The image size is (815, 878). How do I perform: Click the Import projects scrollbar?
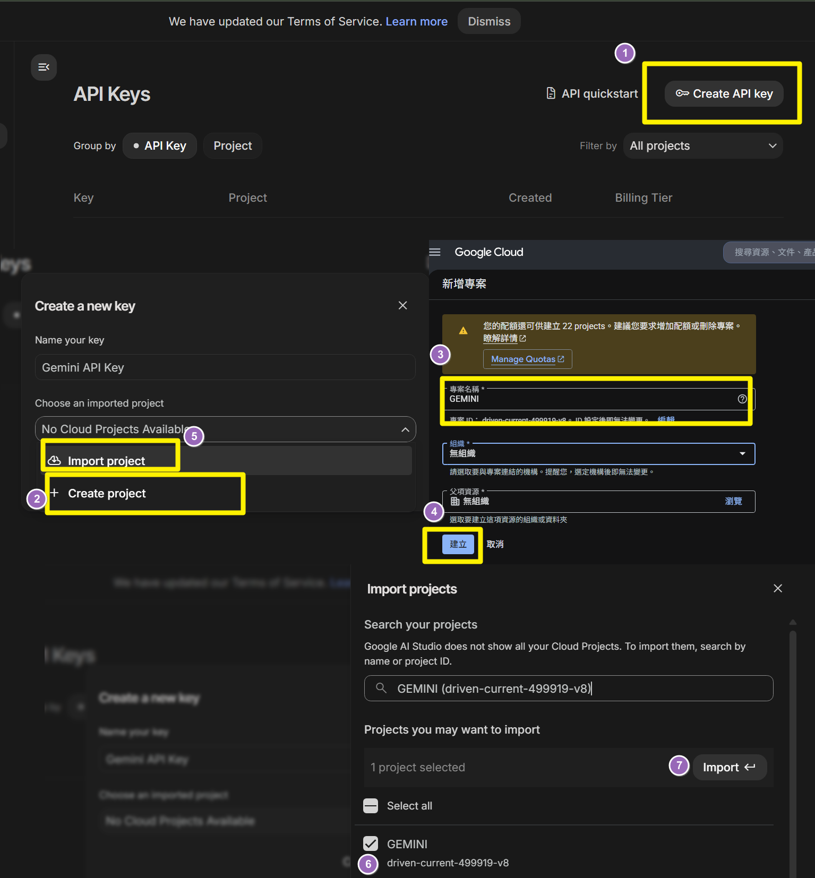(x=793, y=754)
